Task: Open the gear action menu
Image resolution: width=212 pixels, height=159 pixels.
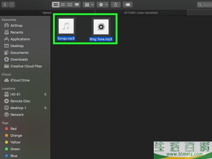Action: [x=103, y=5]
